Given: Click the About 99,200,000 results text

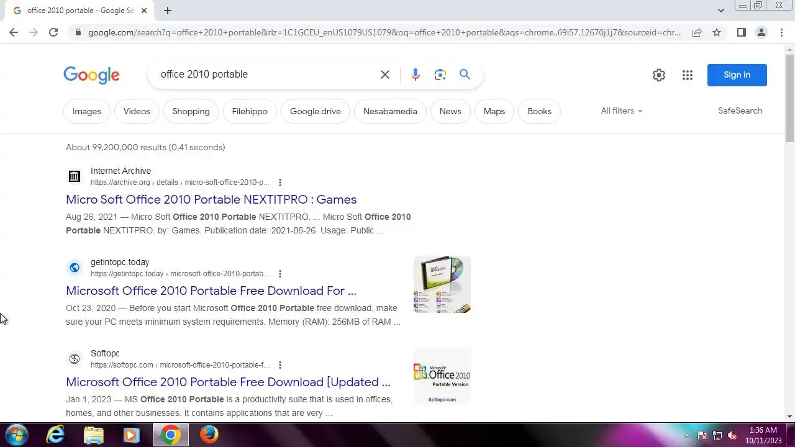Looking at the screenshot, I should pos(145,147).
